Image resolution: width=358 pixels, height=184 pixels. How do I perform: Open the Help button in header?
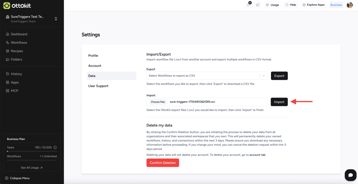[x=290, y=5]
